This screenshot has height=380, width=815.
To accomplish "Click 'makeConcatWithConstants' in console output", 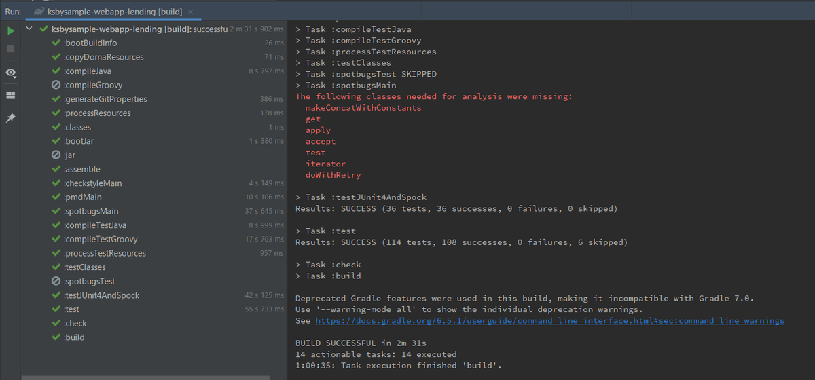I will 363,107.
